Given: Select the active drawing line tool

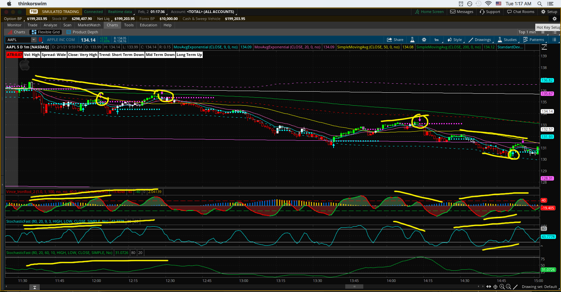Looking at the screenshot, I should pos(515,287).
